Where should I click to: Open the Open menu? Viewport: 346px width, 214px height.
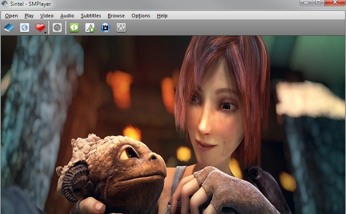click(x=11, y=16)
